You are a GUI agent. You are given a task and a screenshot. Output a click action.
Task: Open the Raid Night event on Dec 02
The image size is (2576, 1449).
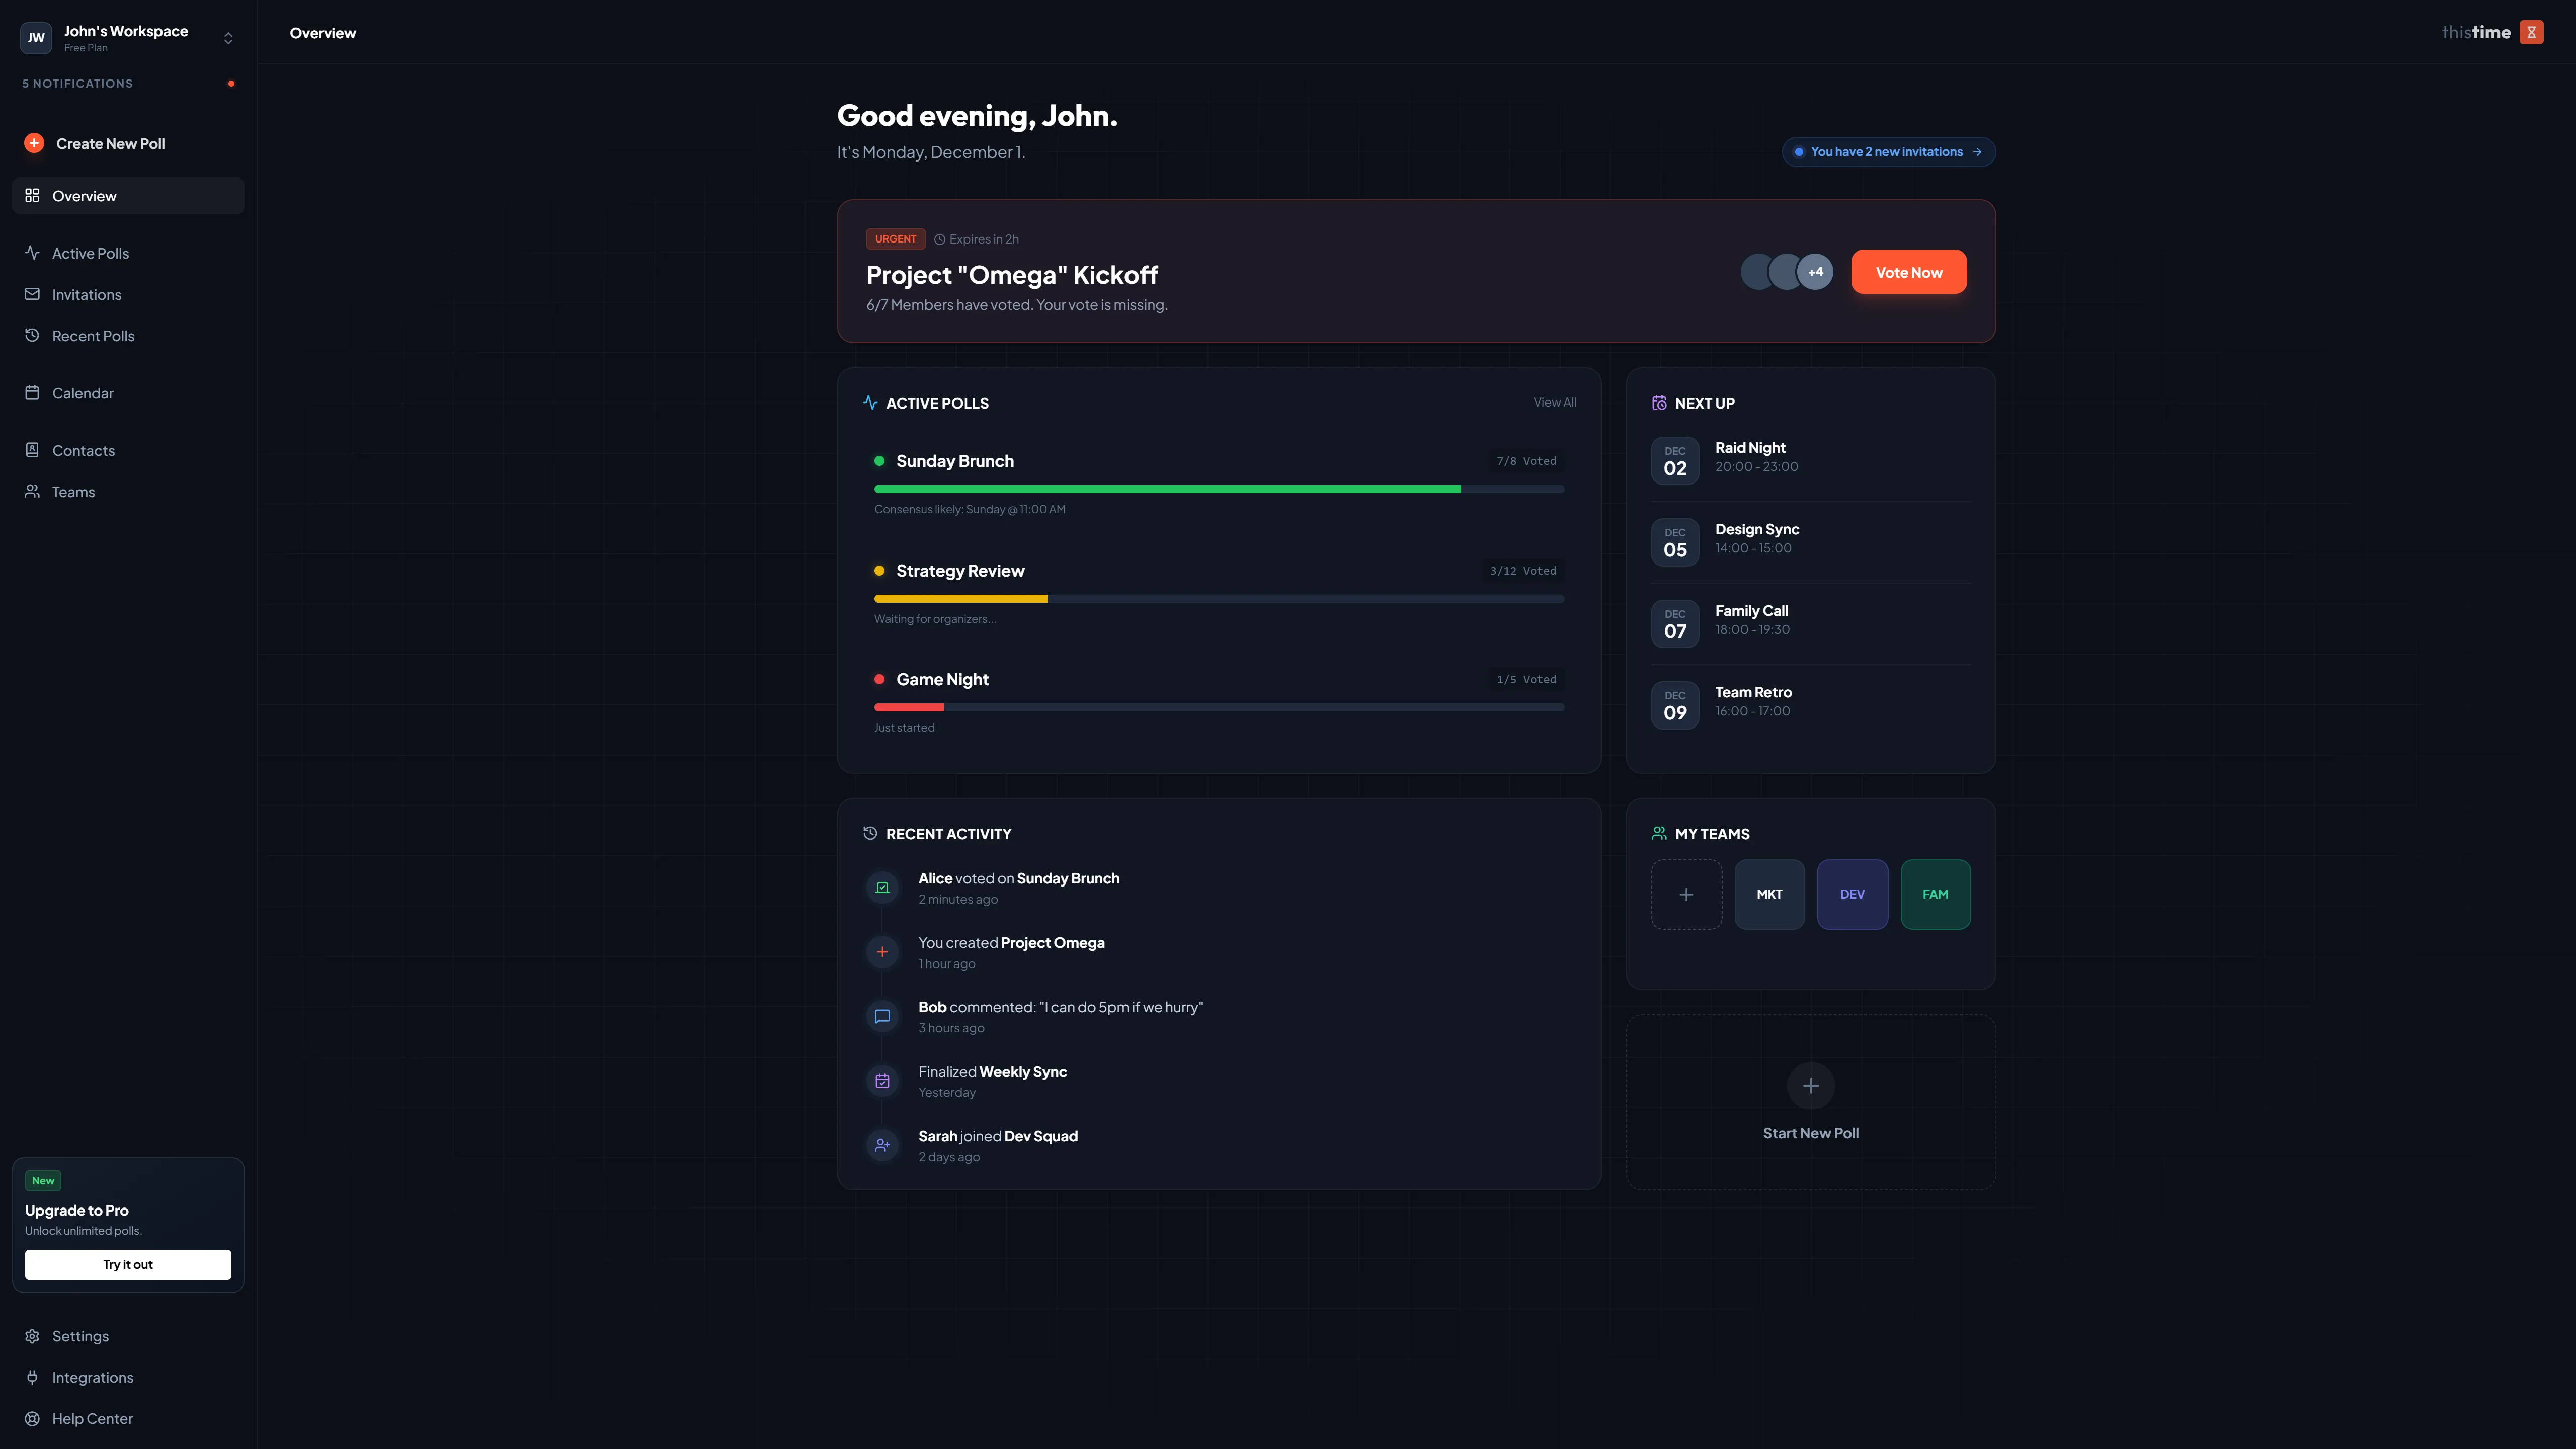pos(1810,460)
